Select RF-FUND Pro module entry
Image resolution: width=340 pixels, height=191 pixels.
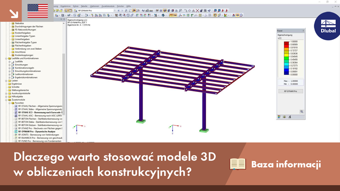click(x=40, y=141)
